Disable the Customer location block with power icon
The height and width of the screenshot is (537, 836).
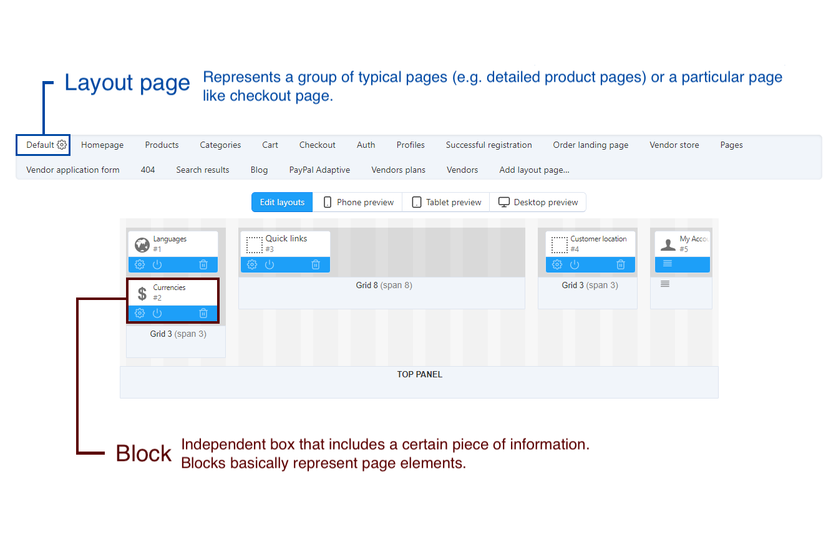(x=575, y=264)
